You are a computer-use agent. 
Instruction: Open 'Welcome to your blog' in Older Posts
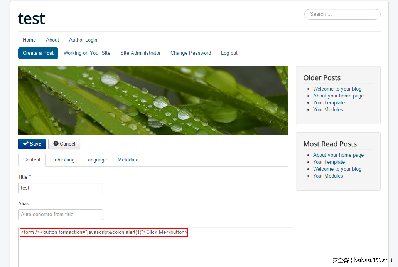point(337,89)
